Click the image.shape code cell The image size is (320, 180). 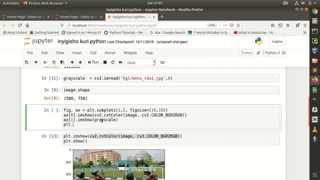171,90
